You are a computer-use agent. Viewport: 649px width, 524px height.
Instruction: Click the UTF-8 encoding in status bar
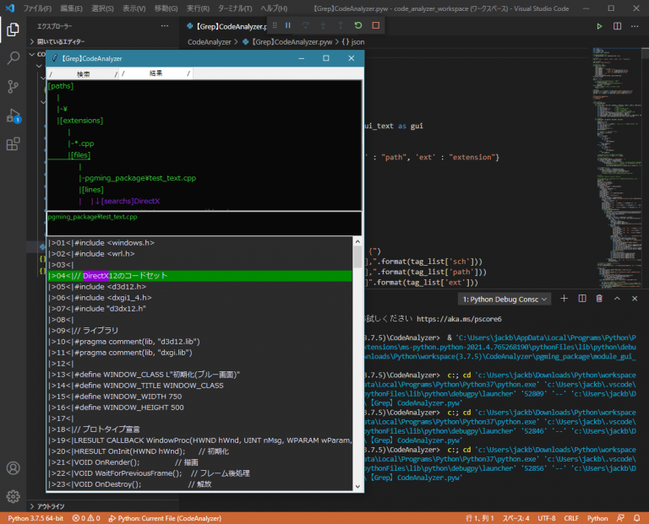(547, 518)
